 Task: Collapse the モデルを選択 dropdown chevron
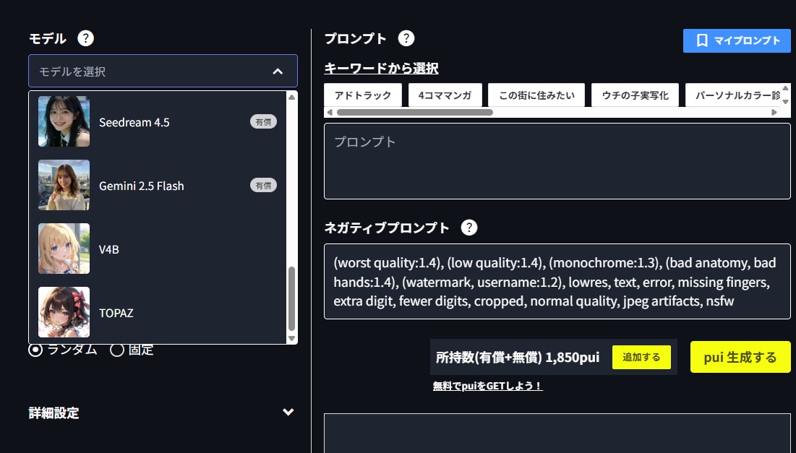pyautogui.click(x=278, y=72)
